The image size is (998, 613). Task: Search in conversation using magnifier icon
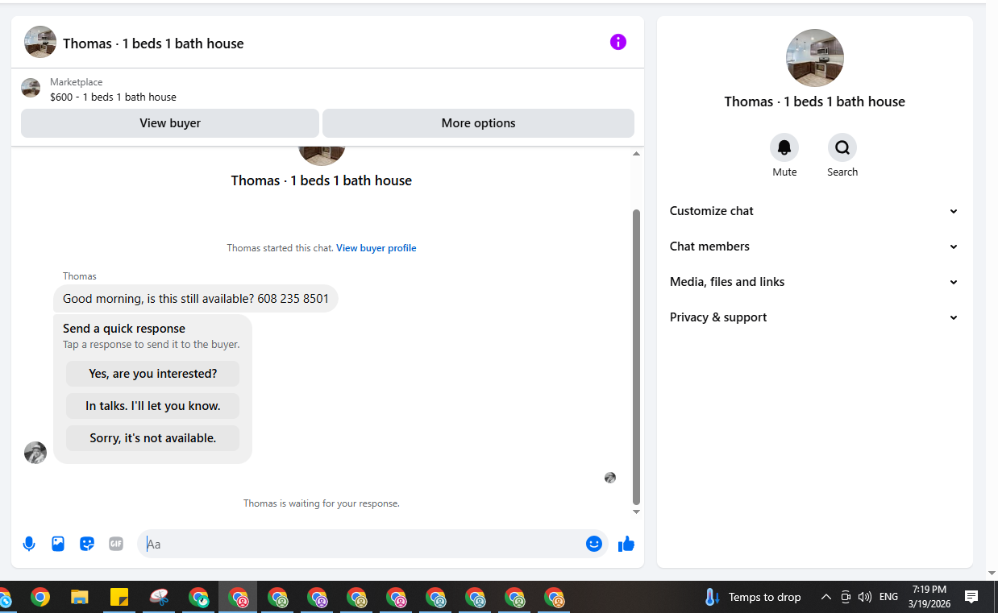coord(842,147)
